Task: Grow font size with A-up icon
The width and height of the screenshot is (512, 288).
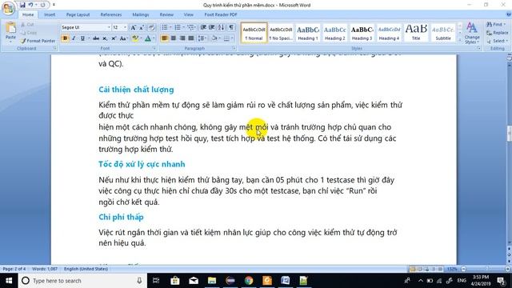Action: click(134, 28)
